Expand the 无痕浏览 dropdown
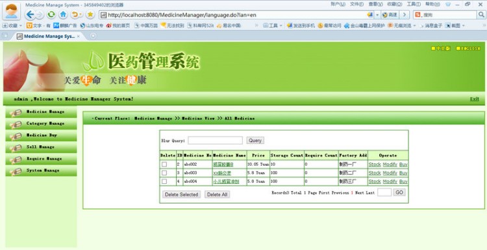This screenshot has width=487, height=250. (414, 26)
